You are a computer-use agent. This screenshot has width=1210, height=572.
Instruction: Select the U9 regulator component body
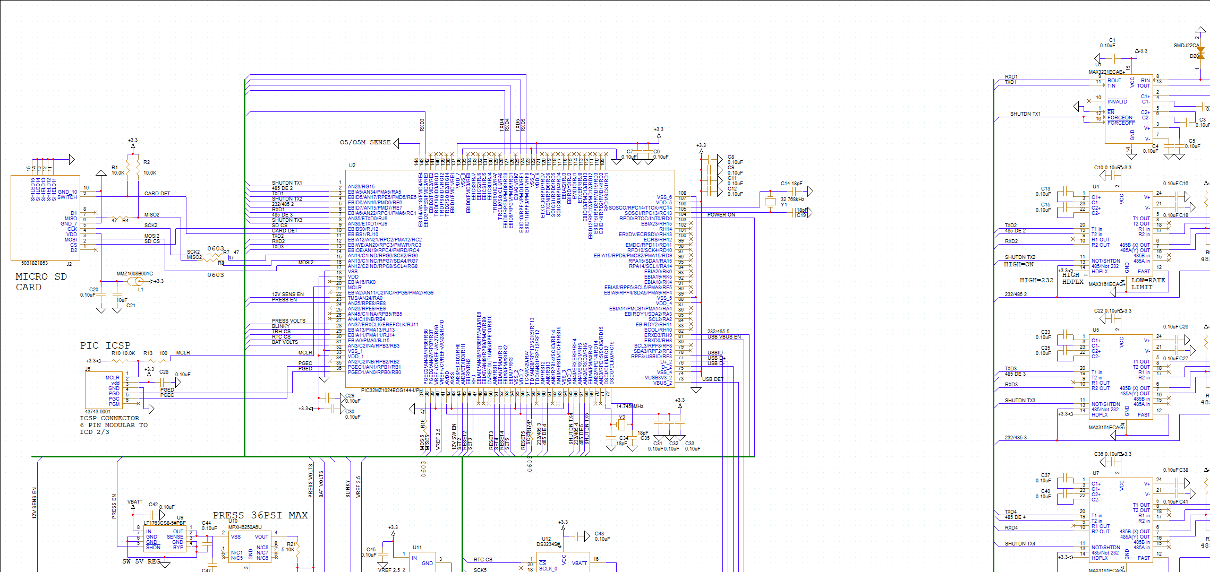tap(165, 539)
